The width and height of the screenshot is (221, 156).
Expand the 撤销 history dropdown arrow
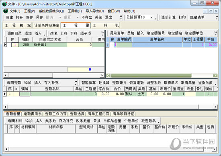[x=60, y=17]
